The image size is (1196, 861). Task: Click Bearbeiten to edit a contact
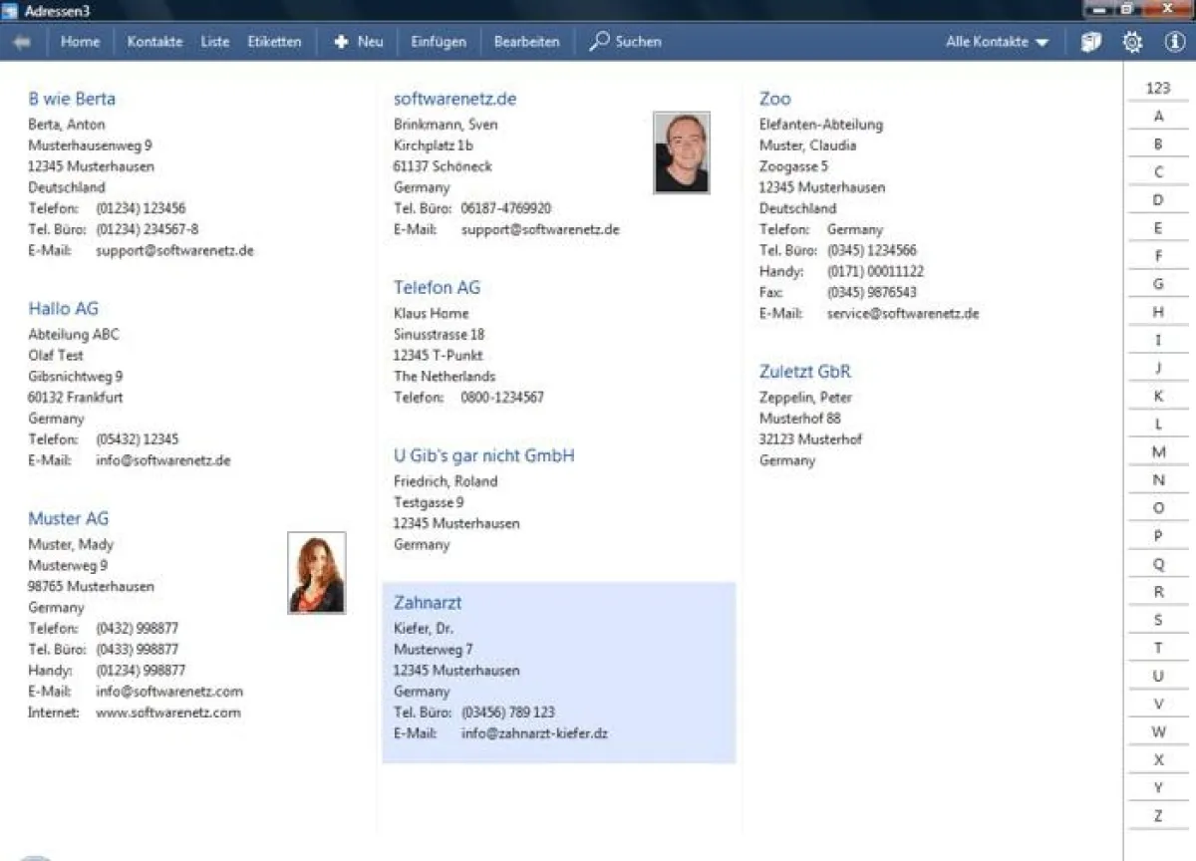tap(525, 42)
